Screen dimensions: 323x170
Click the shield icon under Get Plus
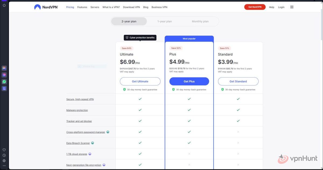pos(173,90)
